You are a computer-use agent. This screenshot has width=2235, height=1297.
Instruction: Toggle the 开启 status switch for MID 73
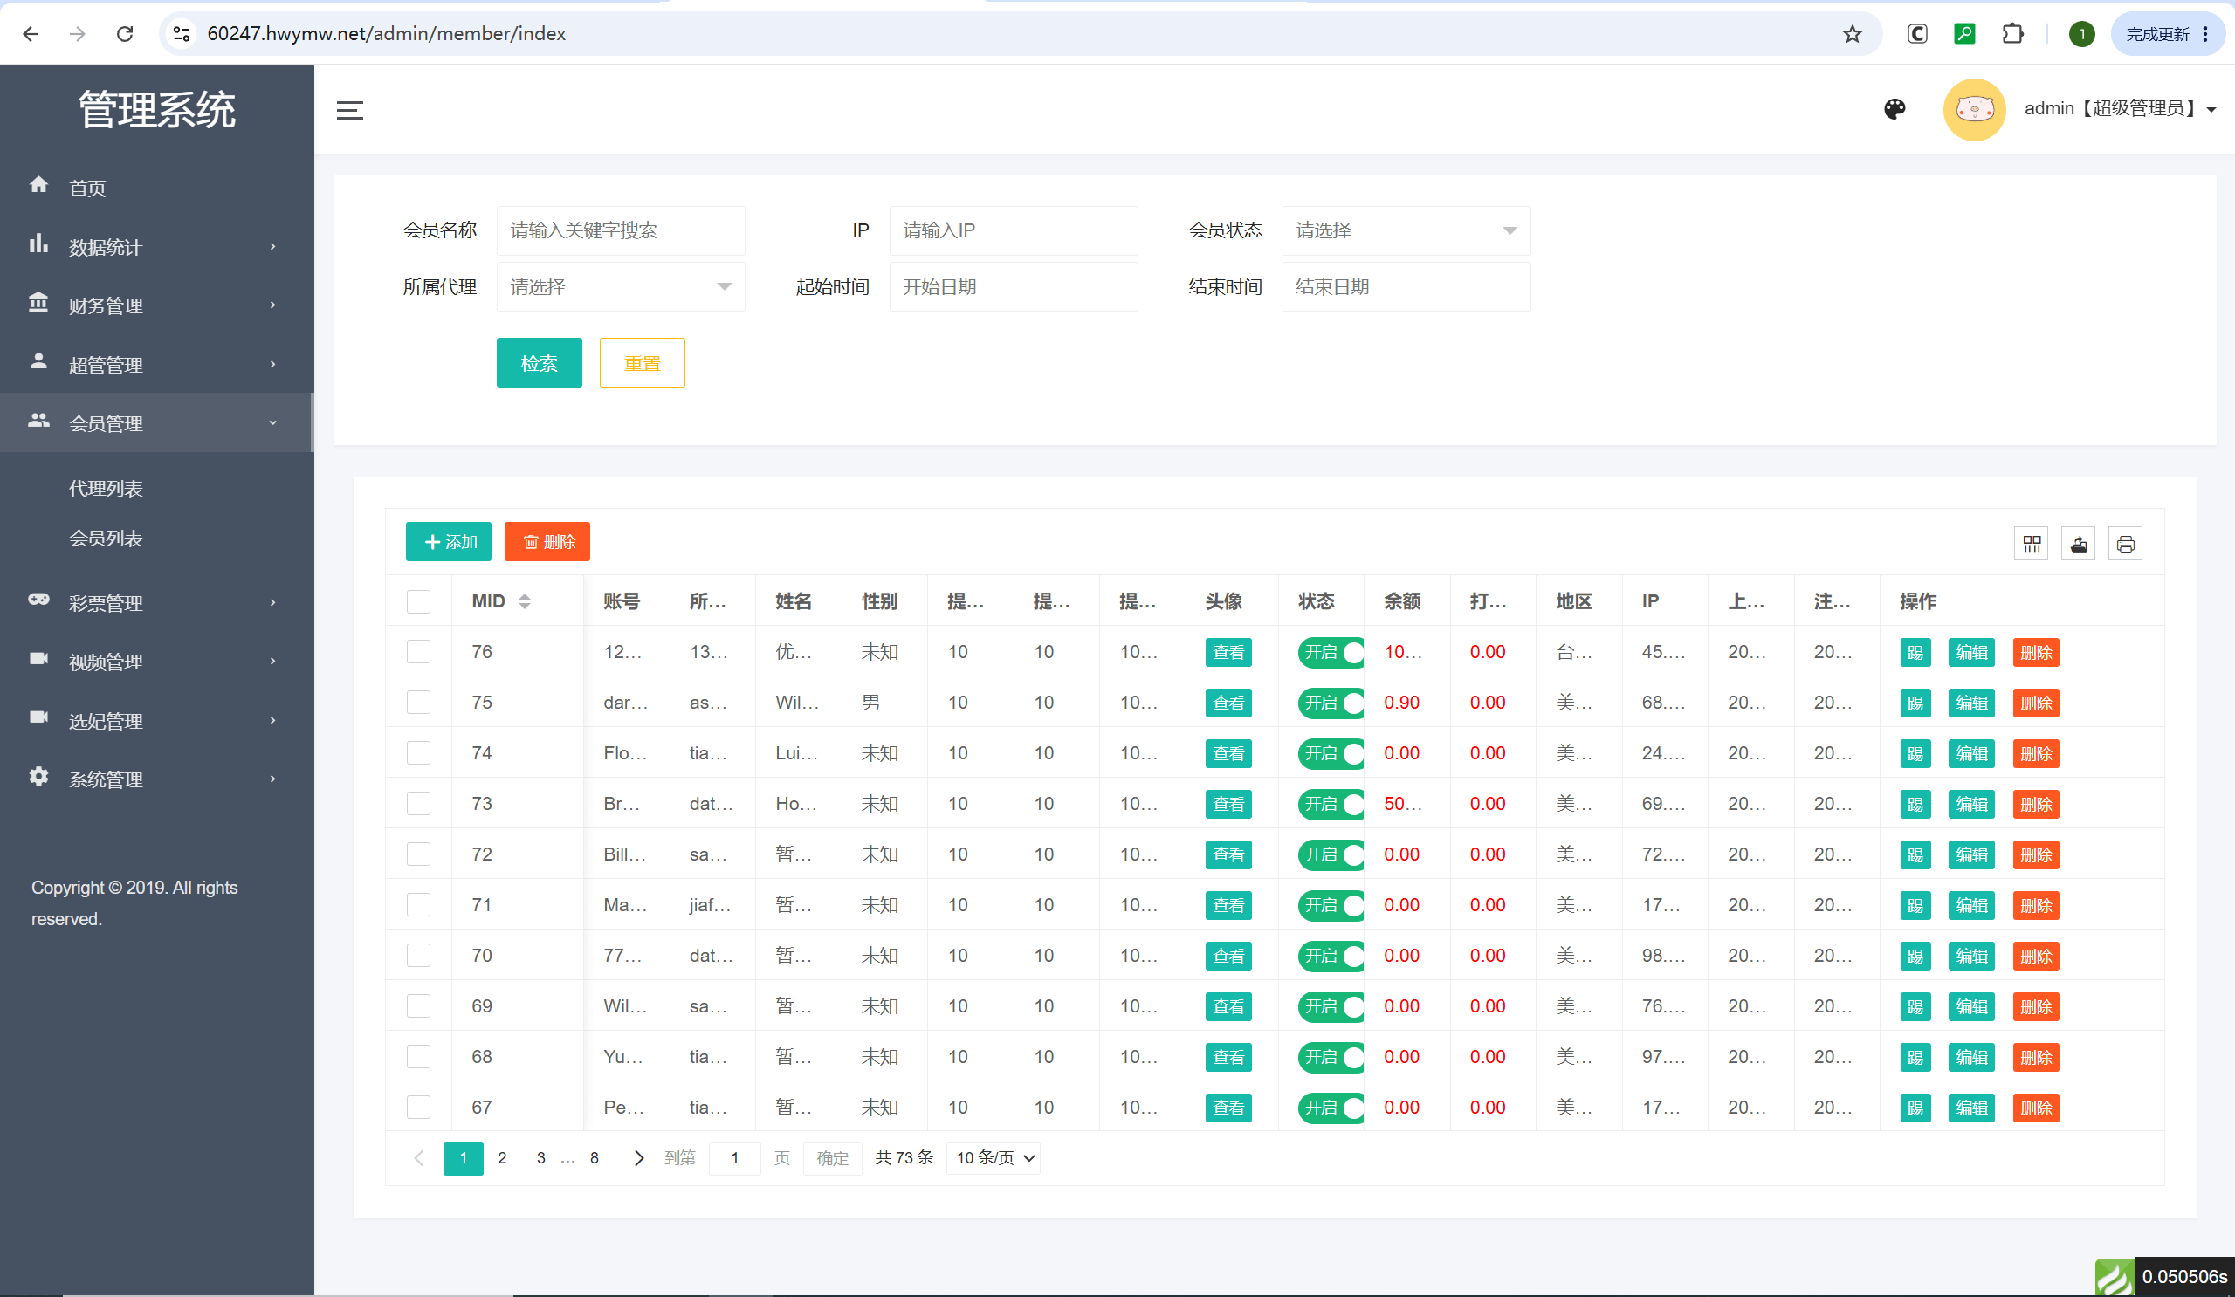[1331, 804]
